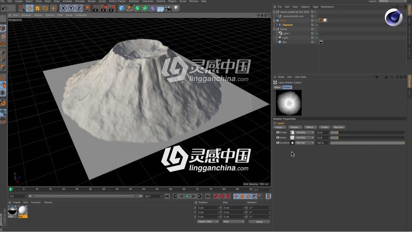
Task: Adjust Noise layer opacity slider
Action: 367,138
